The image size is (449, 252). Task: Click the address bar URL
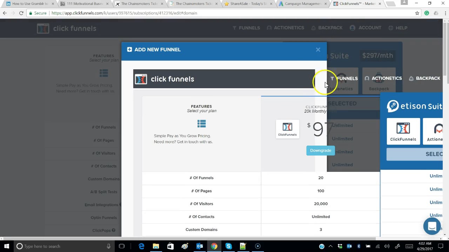pos(124,13)
